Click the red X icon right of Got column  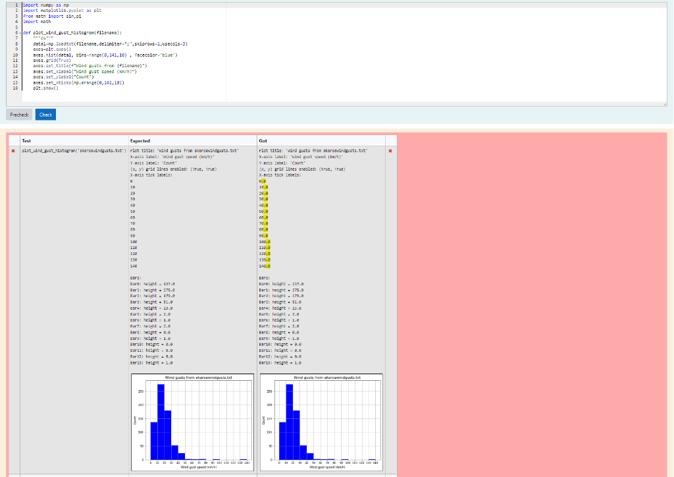pos(390,151)
